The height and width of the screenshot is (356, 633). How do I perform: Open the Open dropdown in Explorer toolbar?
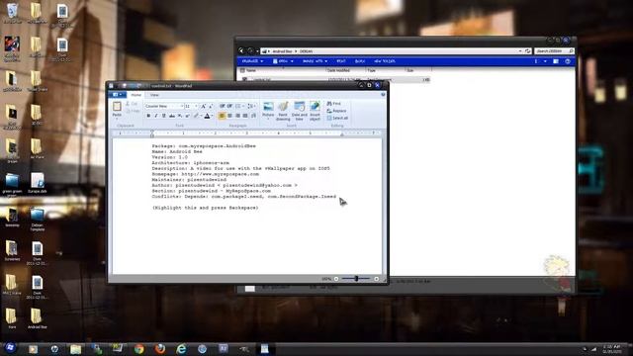(x=283, y=61)
